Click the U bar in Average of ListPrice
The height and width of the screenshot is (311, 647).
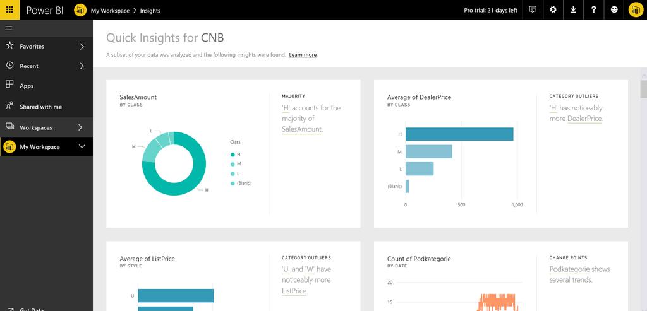(x=176, y=296)
